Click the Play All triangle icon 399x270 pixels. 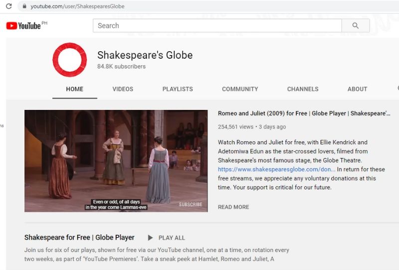point(150,238)
